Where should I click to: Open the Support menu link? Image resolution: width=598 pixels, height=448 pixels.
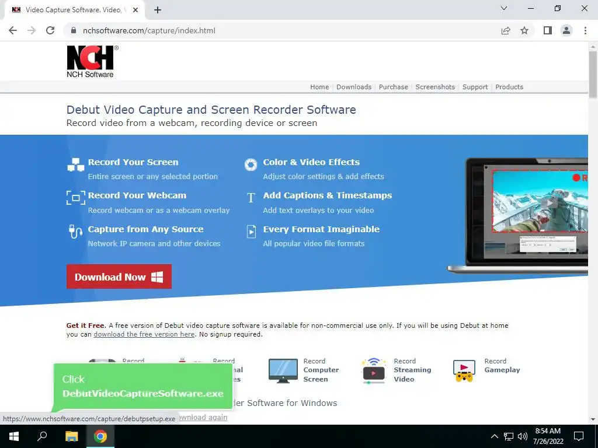point(475,87)
